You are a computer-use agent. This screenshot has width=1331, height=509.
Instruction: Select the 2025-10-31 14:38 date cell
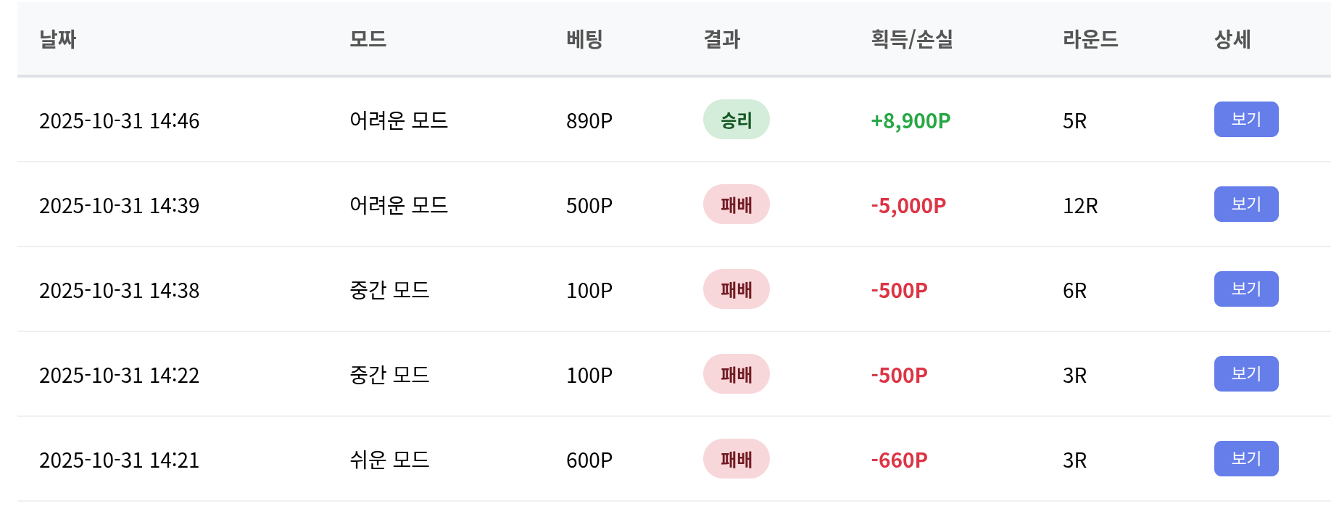click(x=119, y=291)
